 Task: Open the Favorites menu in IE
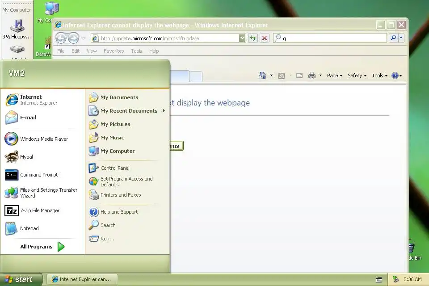(x=114, y=51)
